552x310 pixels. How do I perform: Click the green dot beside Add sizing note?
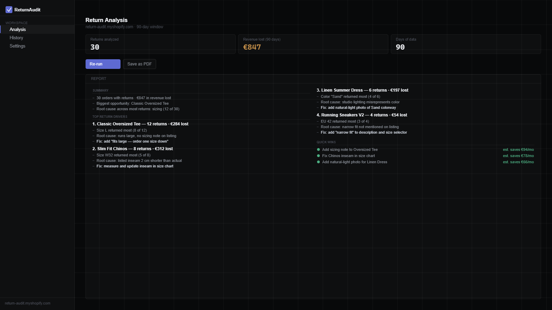(x=318, y=149)
